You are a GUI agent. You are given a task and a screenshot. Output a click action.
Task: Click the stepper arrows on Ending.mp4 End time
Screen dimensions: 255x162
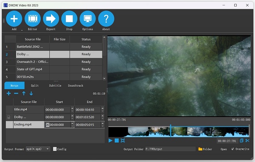click(x=102, y=125)
